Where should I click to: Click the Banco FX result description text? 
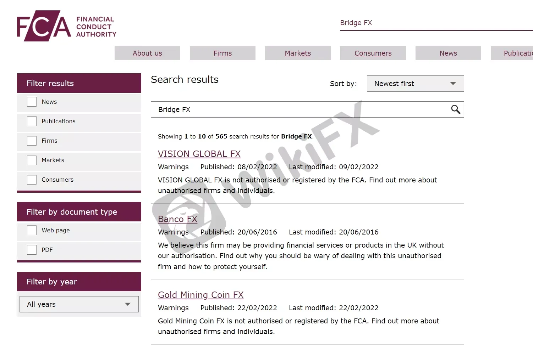[301, 256]
